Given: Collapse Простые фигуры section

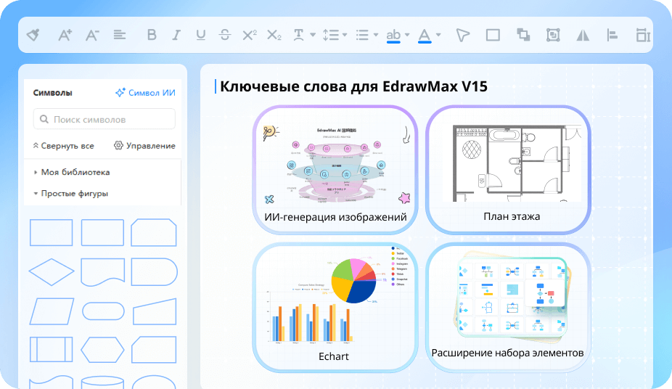Looking at the screenshot, I should (70, 194).
